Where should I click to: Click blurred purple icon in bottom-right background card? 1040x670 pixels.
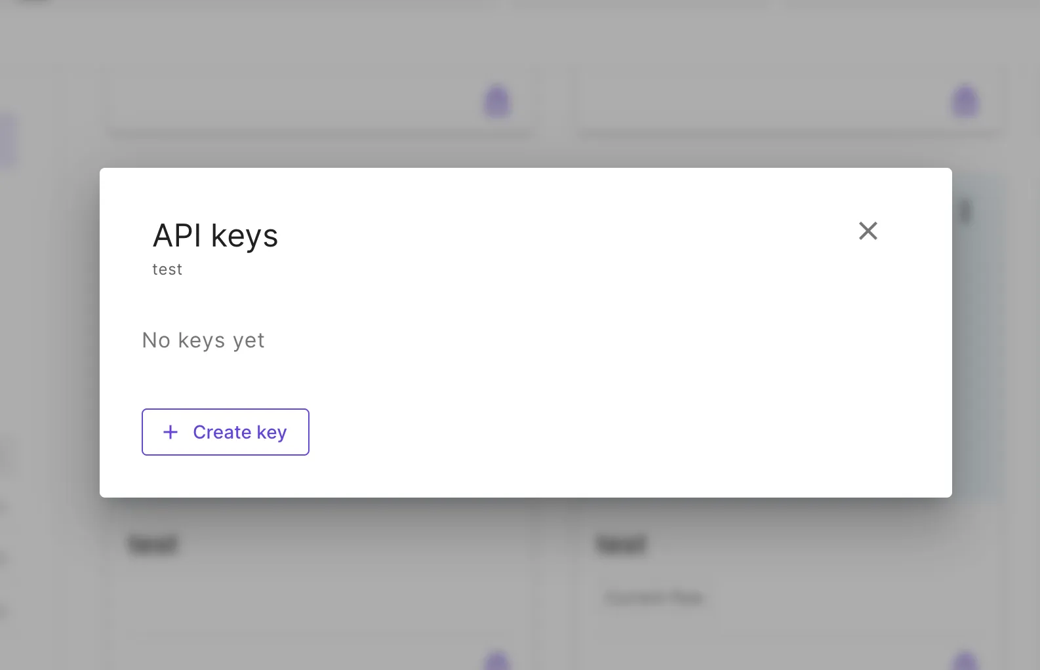pyautogui.click(x=965, y=661)
